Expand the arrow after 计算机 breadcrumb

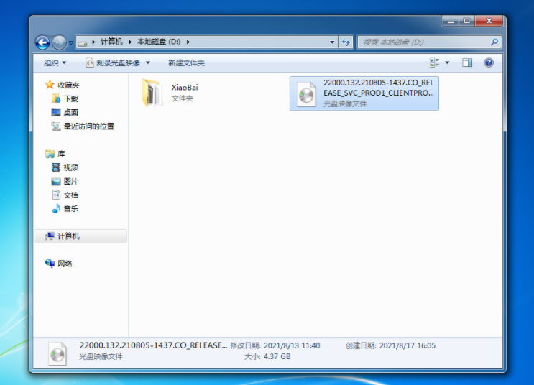(x=130, y=42)
